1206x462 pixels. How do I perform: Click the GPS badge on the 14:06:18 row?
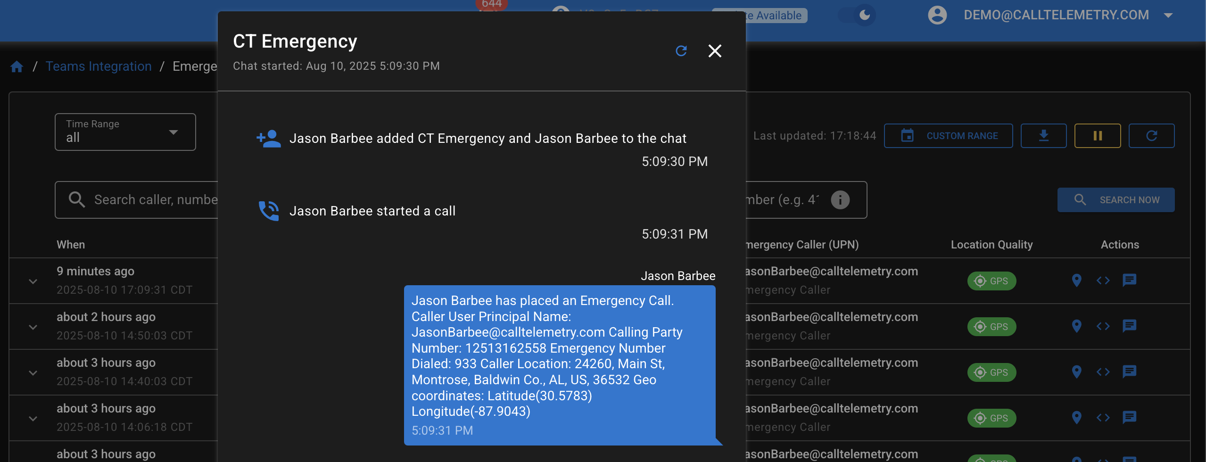point(991,418)
